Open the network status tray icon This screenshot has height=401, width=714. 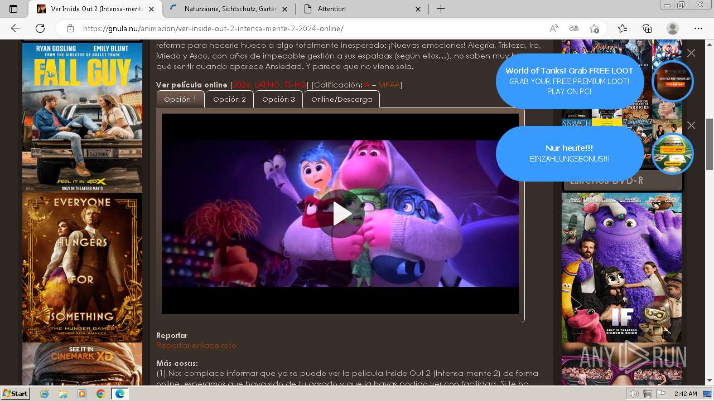tap(648, 394)
